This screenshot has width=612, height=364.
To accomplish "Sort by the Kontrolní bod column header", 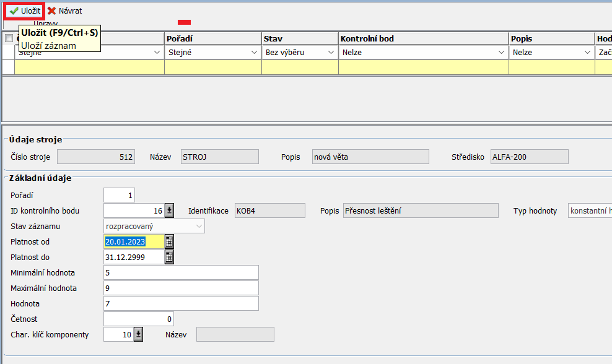I will pyautogui.click(x=423, y=38).
